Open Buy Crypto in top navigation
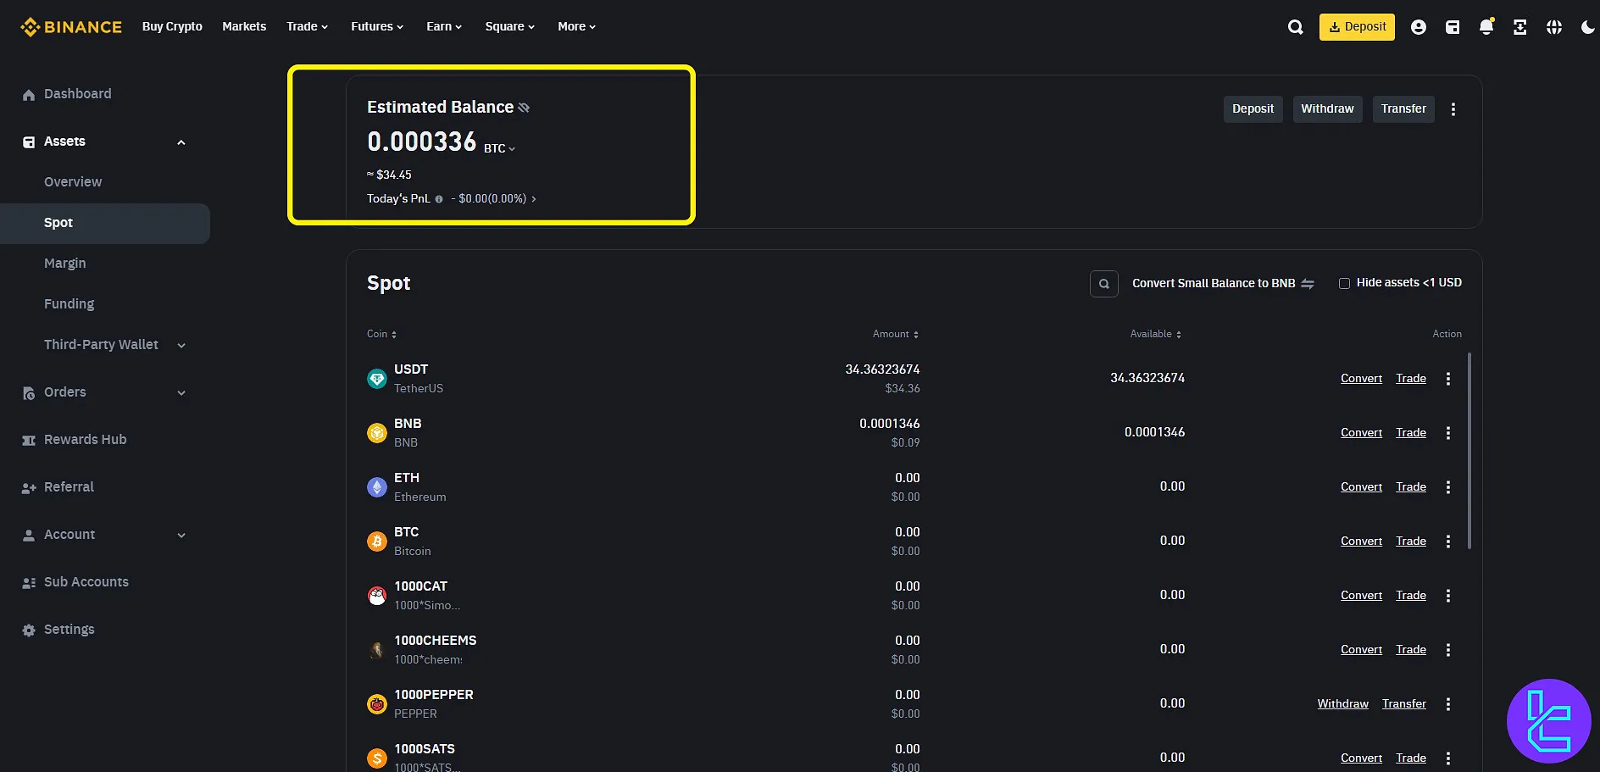 (x=172, y=27)
